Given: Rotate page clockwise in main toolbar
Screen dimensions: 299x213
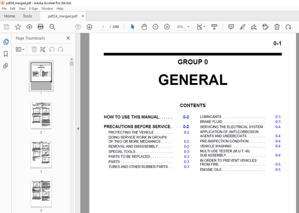Looking at the screenshot, I should [288, 27].
